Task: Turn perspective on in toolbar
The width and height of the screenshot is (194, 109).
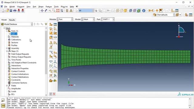Action: pos(71,11)
